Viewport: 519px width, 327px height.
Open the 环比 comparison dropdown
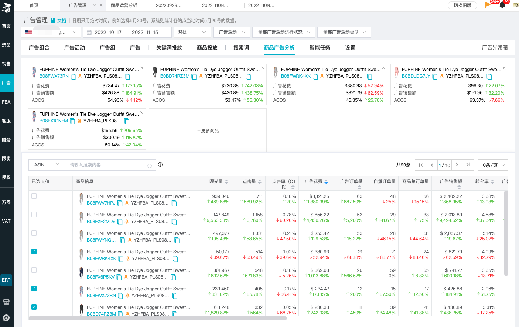(192, 32)
